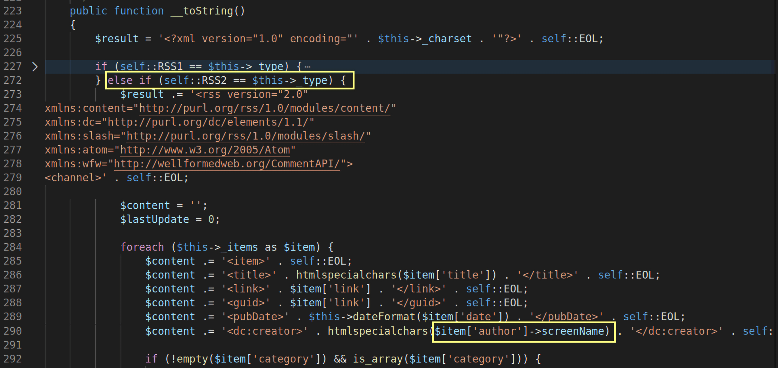Click the '<item>' string on line 285

pos(246,261)
